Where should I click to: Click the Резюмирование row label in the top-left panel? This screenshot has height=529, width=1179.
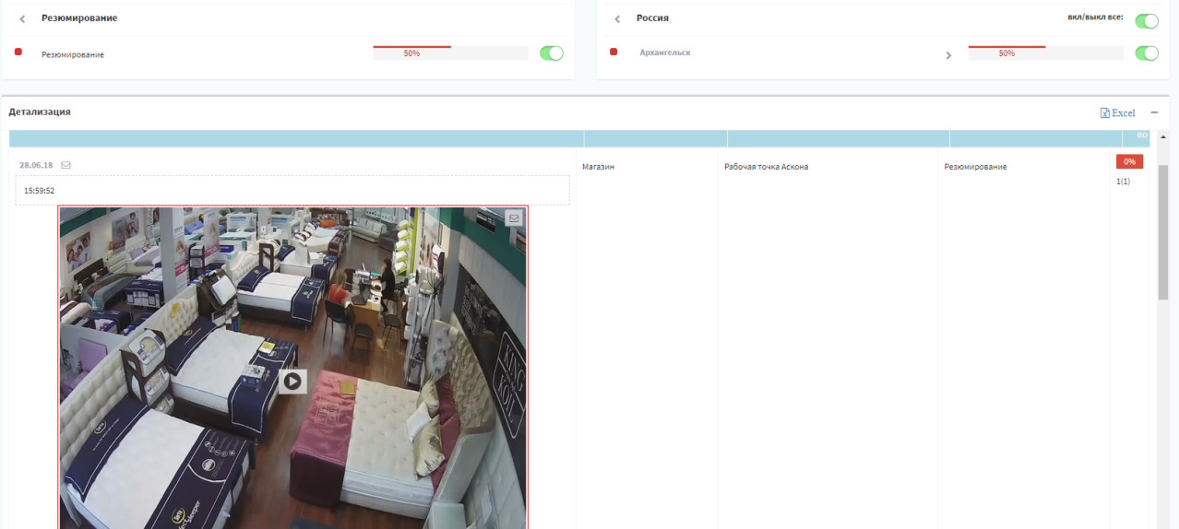tap(73, 54)
